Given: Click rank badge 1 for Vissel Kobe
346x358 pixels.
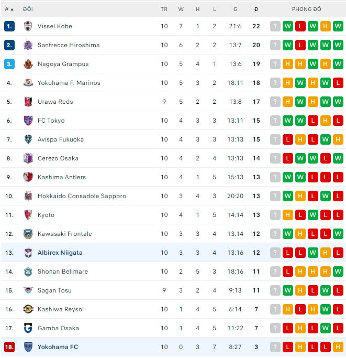Looking at the screenshot, I should click(9, 26).
